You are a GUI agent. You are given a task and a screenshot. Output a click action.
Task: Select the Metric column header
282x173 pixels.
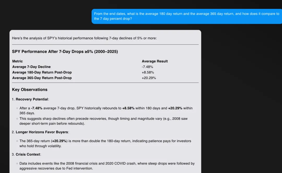17,61
